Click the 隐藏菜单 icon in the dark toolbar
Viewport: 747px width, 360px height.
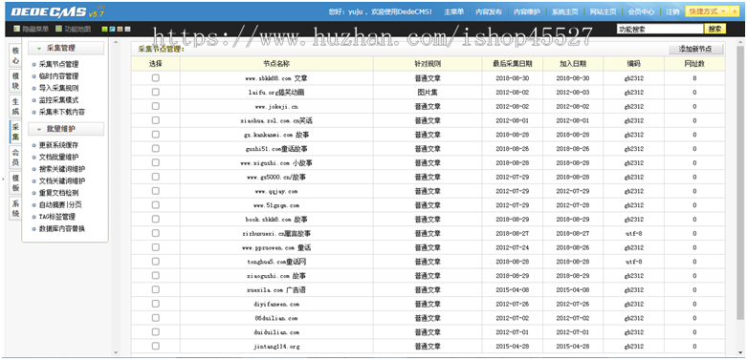[16, 29]
